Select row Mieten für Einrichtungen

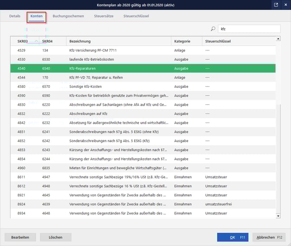[x=143, y=168]
